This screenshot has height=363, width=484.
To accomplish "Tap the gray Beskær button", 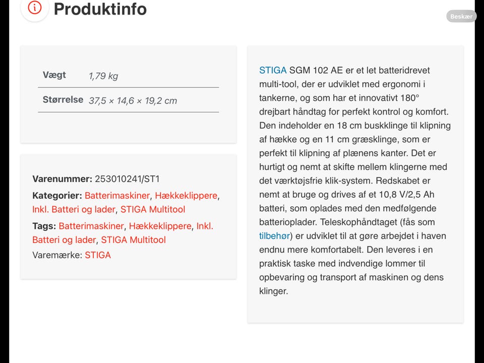I will 461,16.
